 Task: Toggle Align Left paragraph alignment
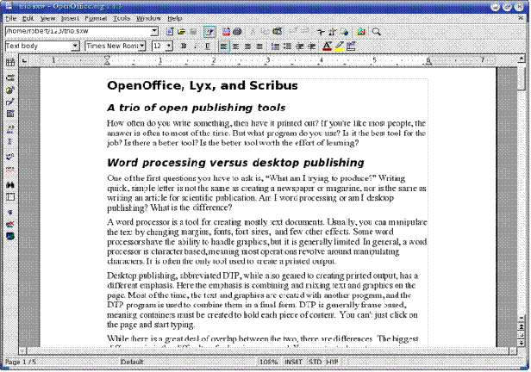pos(223,46)
